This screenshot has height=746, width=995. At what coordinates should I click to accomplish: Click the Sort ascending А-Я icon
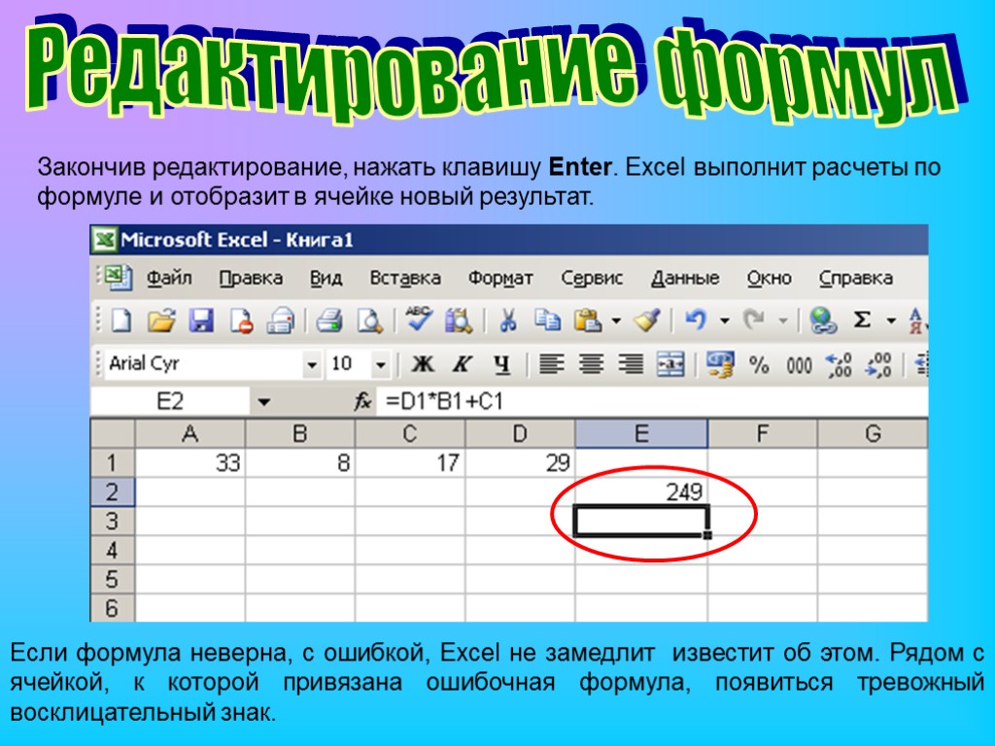(917, 321)
